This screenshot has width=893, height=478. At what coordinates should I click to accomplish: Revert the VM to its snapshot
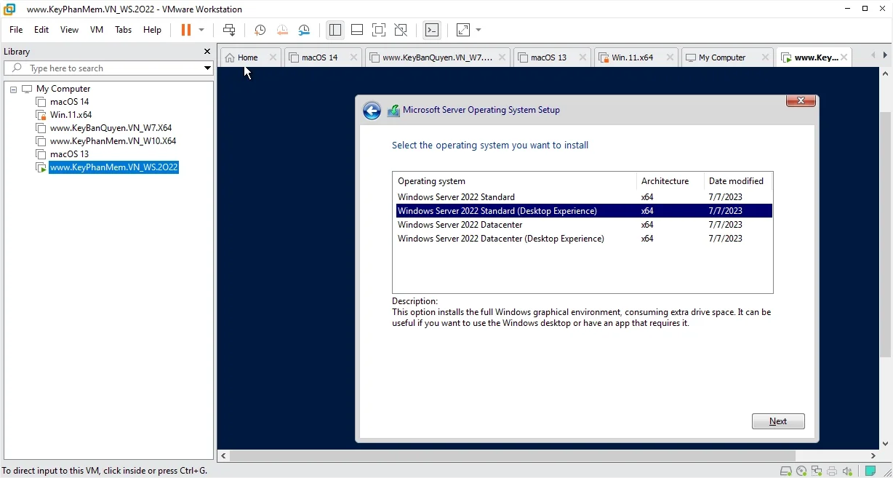[282, 30]
